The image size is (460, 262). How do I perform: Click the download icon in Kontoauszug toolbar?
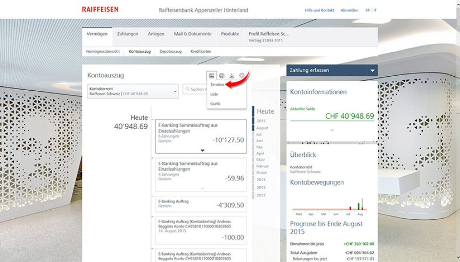232,75
